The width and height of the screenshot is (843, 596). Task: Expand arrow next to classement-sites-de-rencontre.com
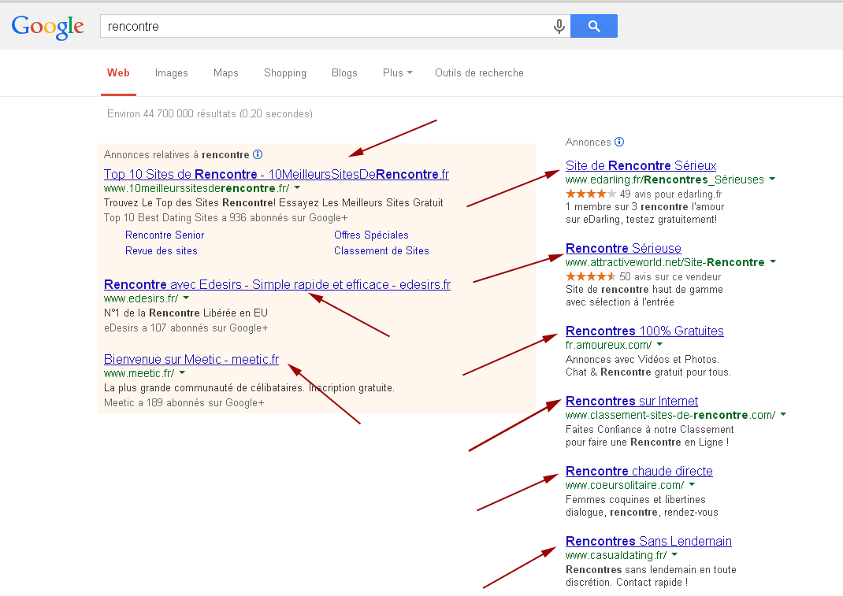(x=783, y=414)
